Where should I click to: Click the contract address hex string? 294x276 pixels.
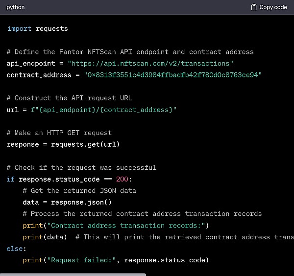pyautogui.click(x=169, y=75)
